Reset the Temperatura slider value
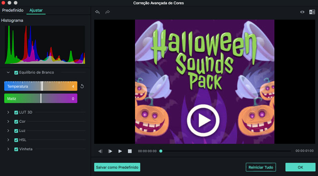This screenshot has height=176, width=318. 82,86
